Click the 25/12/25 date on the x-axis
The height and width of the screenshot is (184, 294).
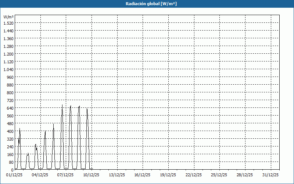219,175
